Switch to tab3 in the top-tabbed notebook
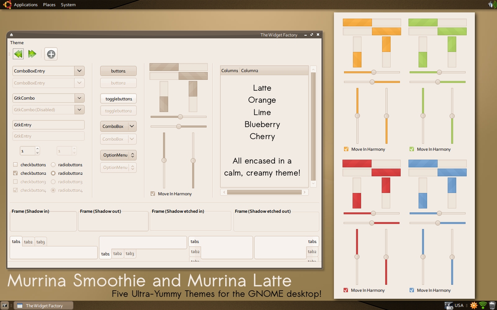 40,242
